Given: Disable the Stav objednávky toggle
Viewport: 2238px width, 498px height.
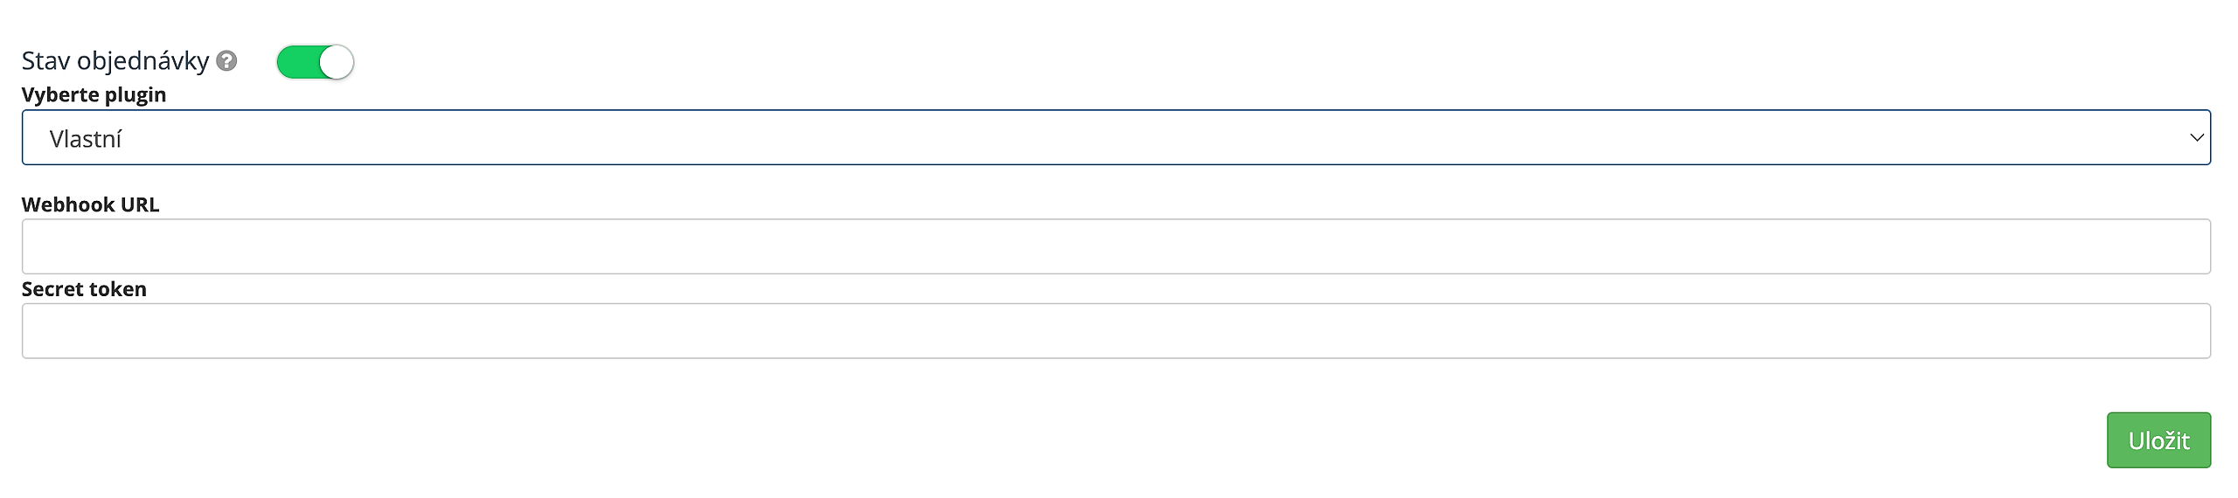Looking at the screenshot, I should (x=315, y=62).
